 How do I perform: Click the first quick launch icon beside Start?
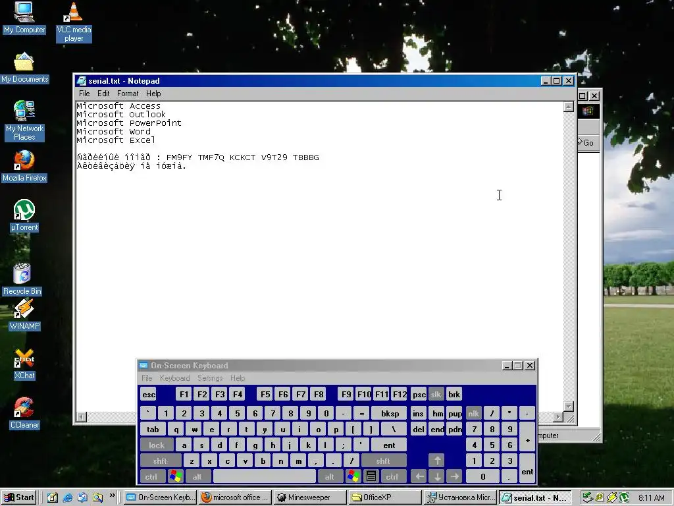coord(53,497)
